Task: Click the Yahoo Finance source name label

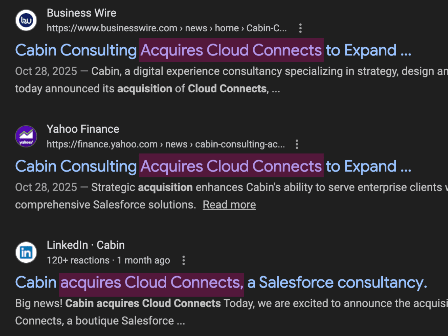Action: pyautogui.click(x=83, y=129)
